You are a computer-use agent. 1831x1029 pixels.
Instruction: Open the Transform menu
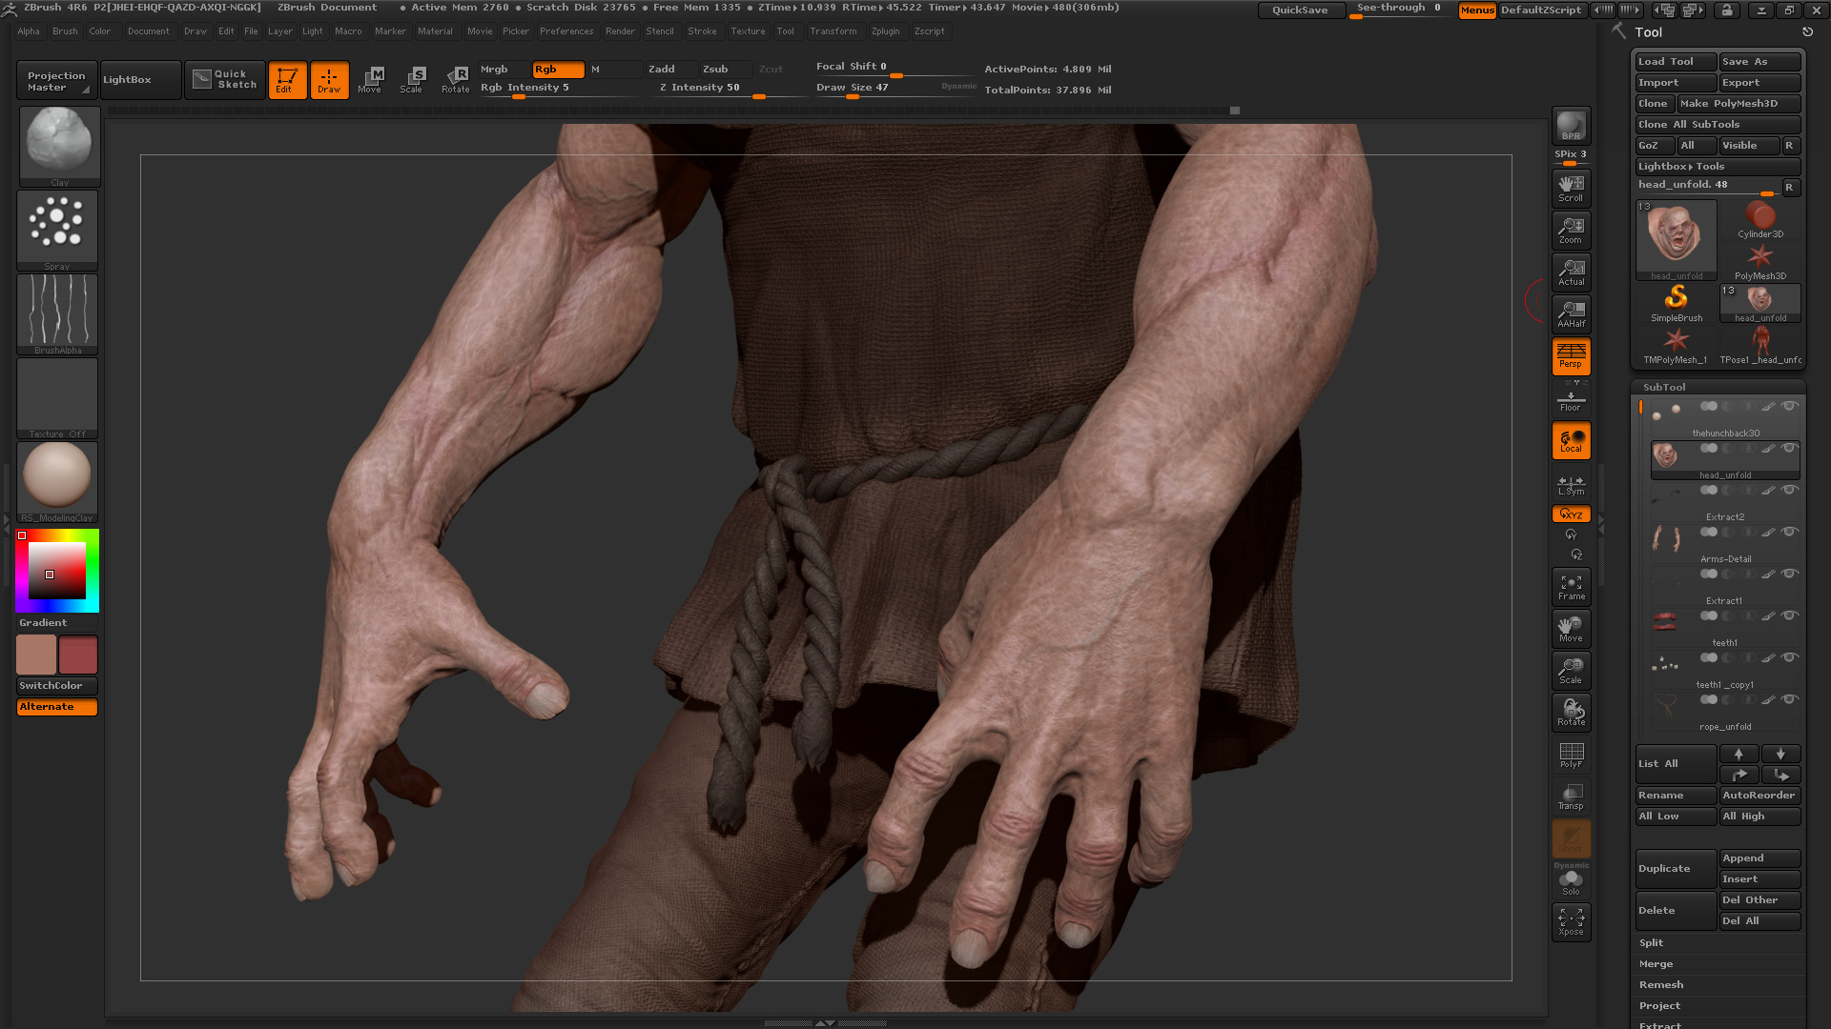tap(833, 31)
